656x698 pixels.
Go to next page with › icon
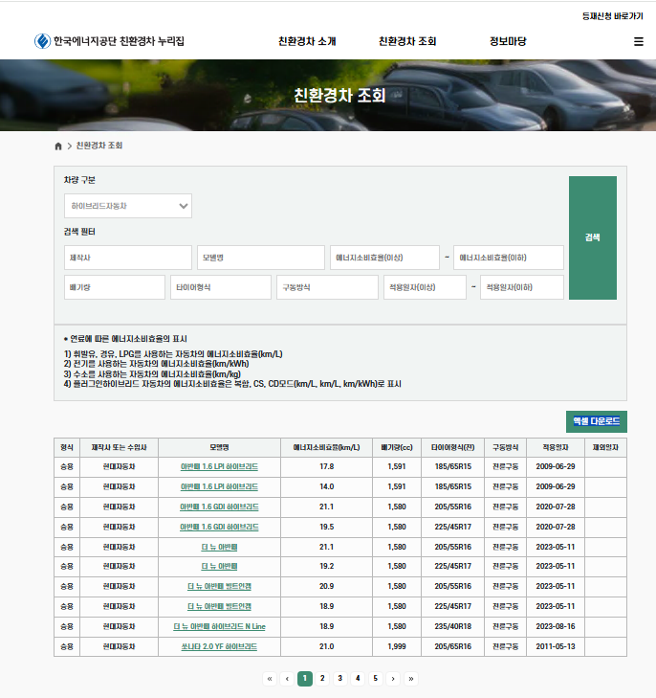(393, 679)
